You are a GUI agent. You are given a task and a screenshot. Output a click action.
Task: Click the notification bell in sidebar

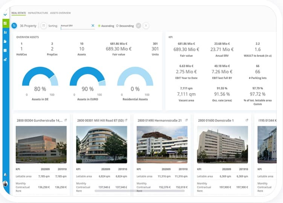click(x=5, y=174)
